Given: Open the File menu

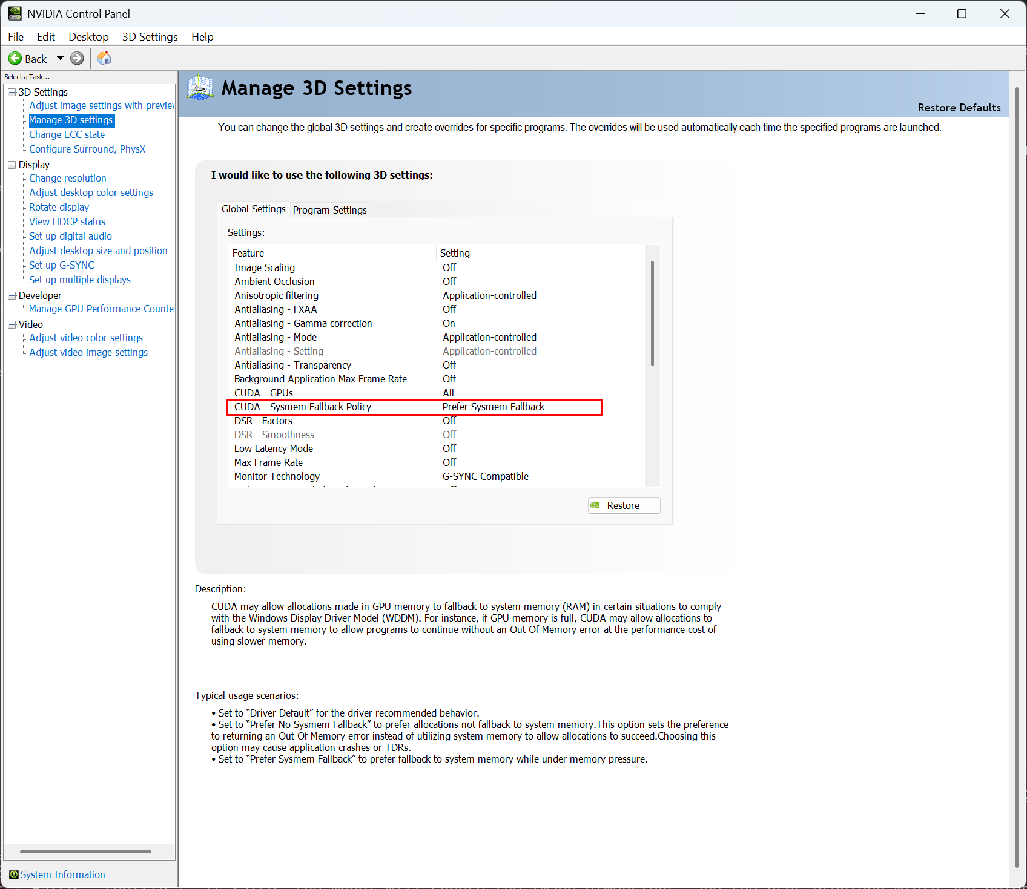Looking at the screenshot, I should [x=16, y=37].
